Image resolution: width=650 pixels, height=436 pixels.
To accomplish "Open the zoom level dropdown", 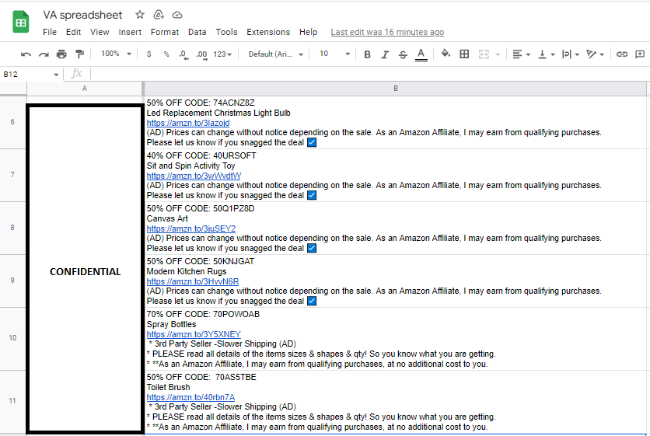I will (x=116, y=54).
